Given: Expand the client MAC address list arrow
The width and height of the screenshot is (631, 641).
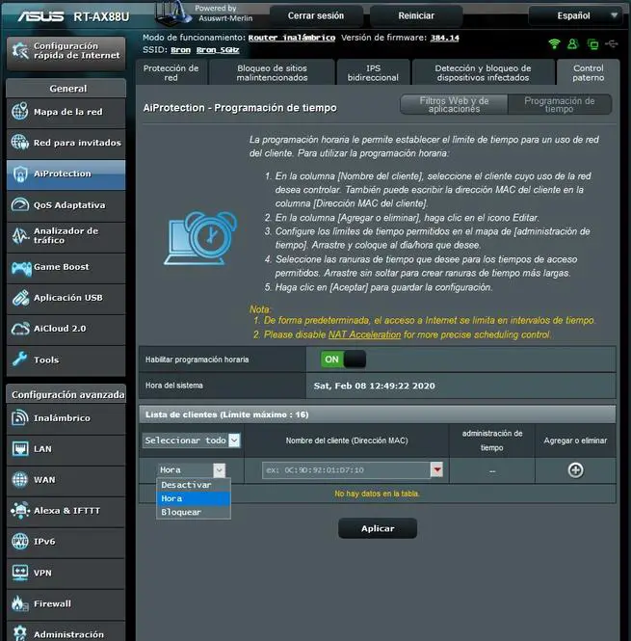Looking at the screenshot, I should pos(436,470).
